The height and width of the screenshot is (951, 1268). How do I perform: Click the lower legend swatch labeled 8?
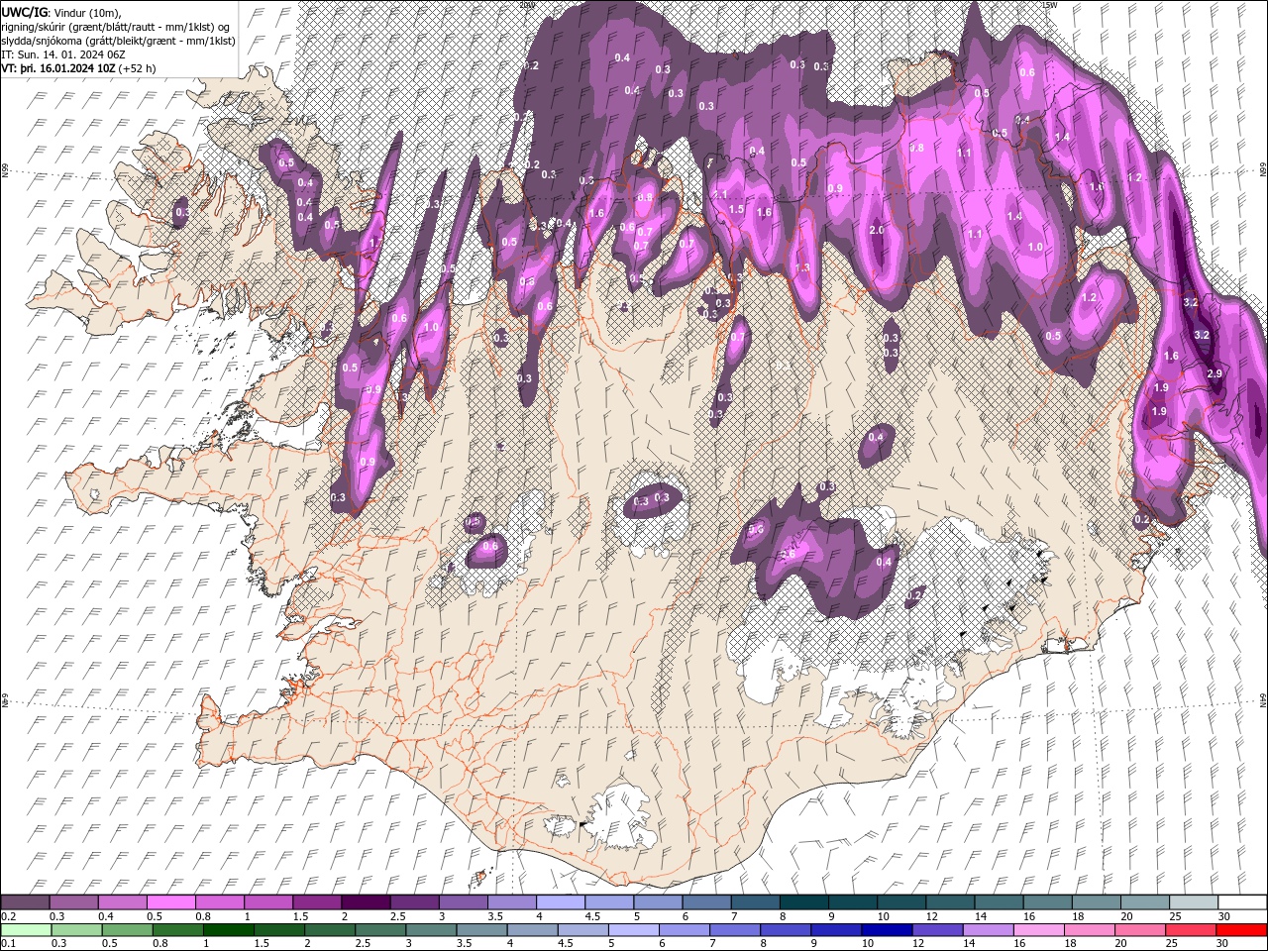click(786, 930)
